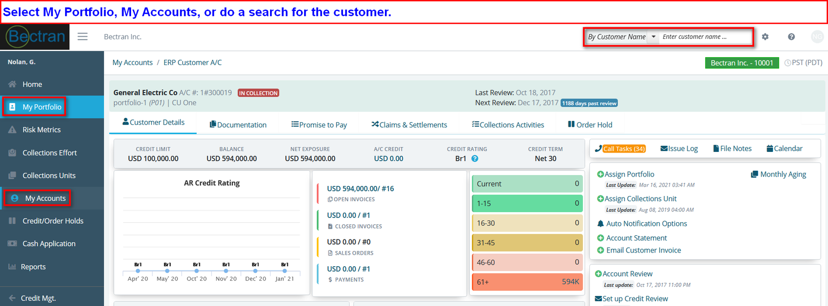Click the Jan' 21 chart data point
The height and width of the screenshot is (306, 828).
pos(285,271)
